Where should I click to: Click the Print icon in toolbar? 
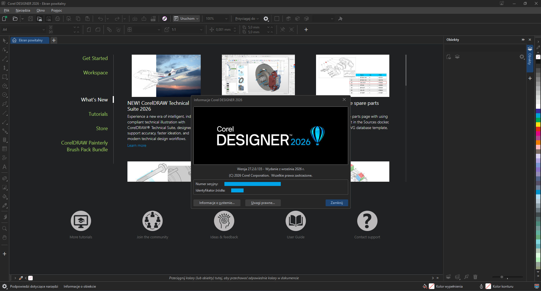coord(58,19)
